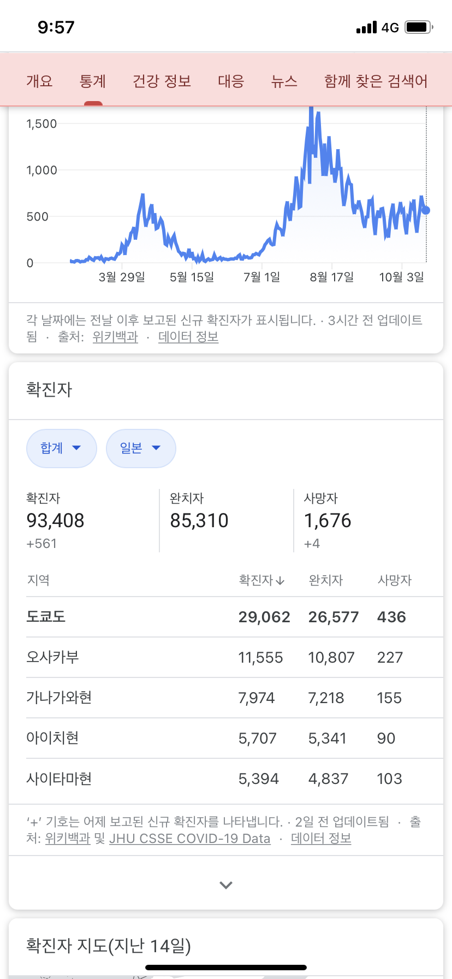Image resolution: width=452 pixels, height=979 pixels.
Task: Select the 통계 tab
Action: point(93,81)
